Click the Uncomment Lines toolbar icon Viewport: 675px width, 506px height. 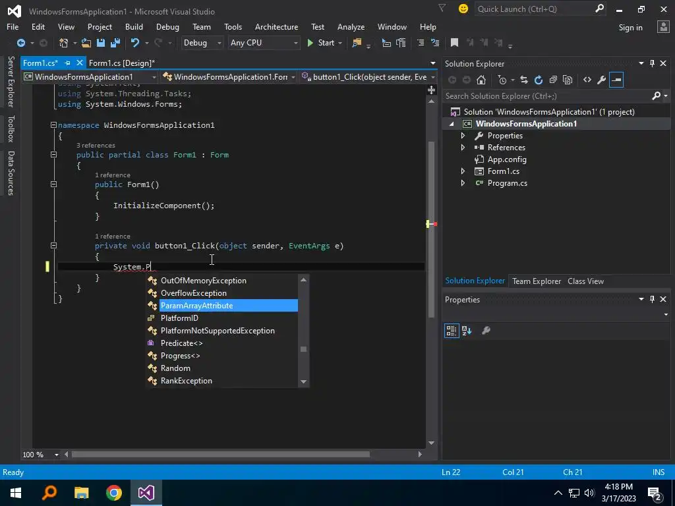pos(435,43)
